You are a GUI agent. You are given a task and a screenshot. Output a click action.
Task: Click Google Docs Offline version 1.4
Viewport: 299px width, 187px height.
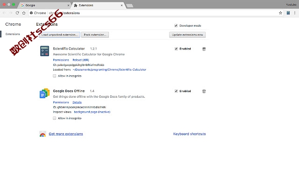92,91
